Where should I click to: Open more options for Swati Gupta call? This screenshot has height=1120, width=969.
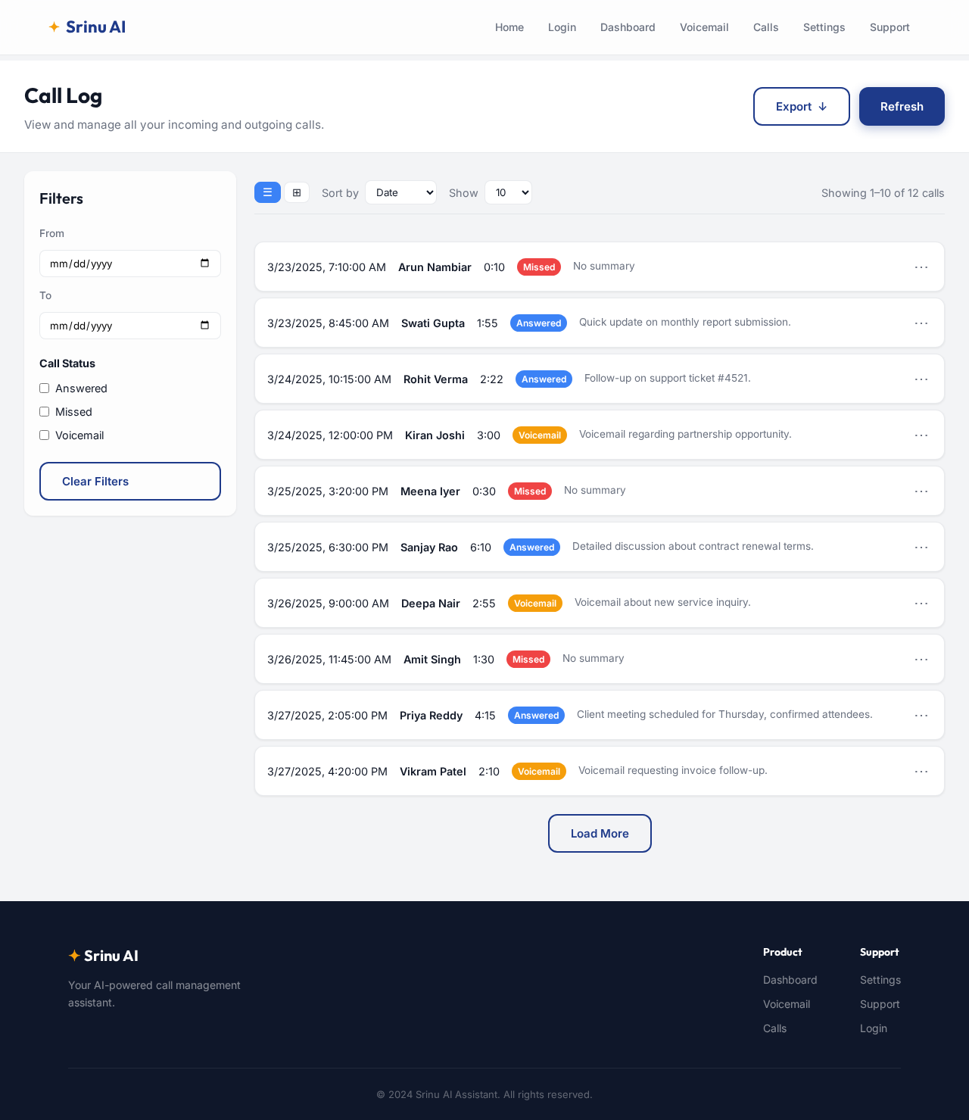pos(921,323)
